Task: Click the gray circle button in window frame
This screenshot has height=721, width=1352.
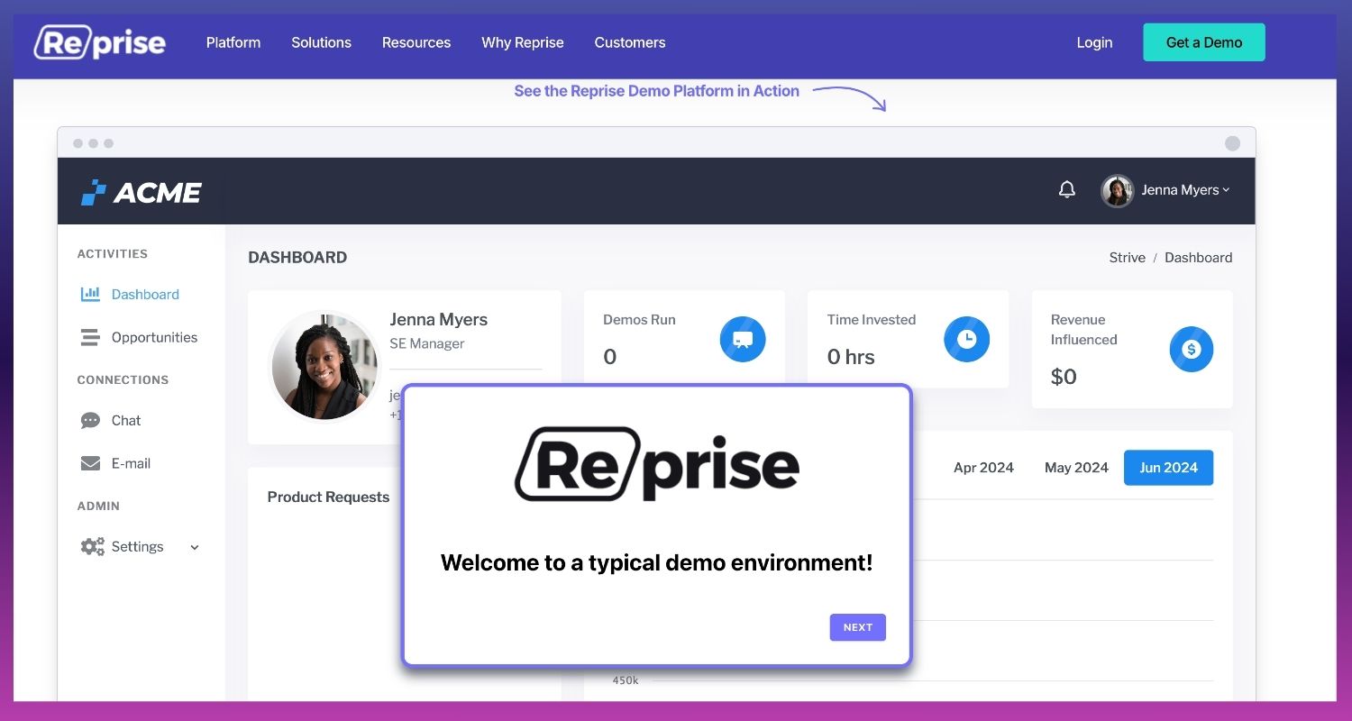Action: click(1233, 143)
